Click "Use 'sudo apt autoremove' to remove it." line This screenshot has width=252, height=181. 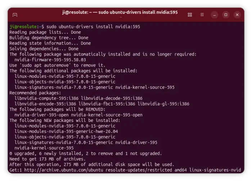[57, 65]
